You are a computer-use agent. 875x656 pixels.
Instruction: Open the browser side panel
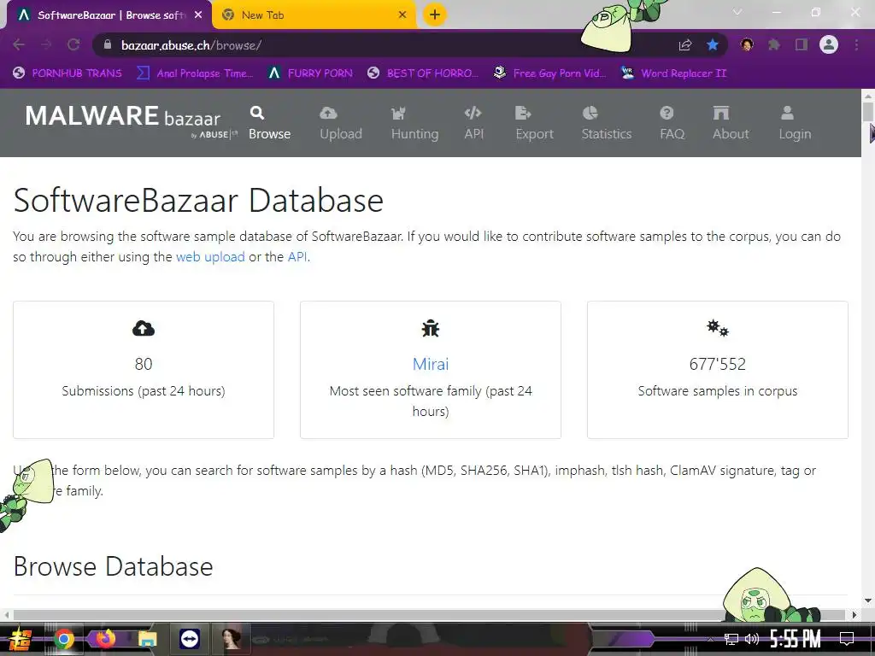pos(802,44)
